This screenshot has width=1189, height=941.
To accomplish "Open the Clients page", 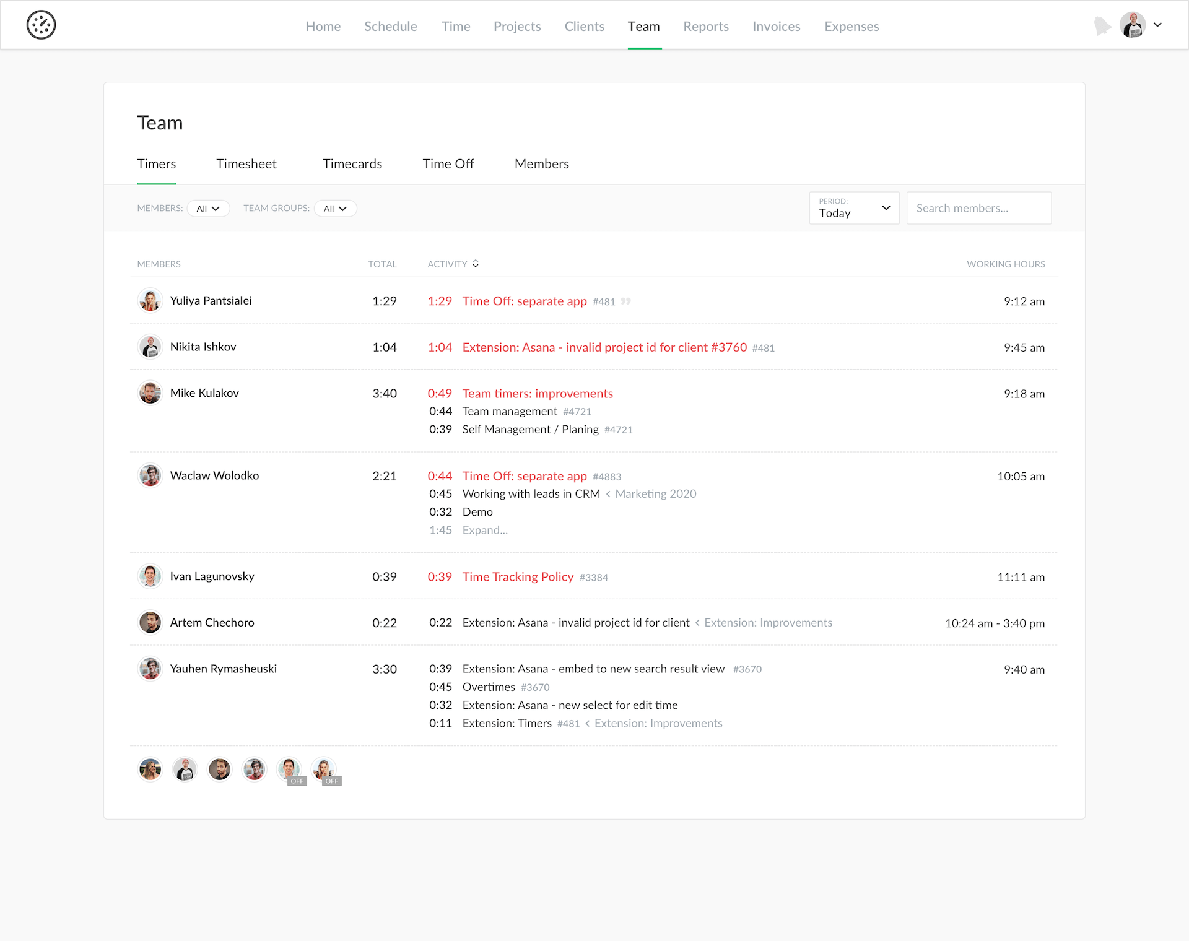I will click(585, 26).
